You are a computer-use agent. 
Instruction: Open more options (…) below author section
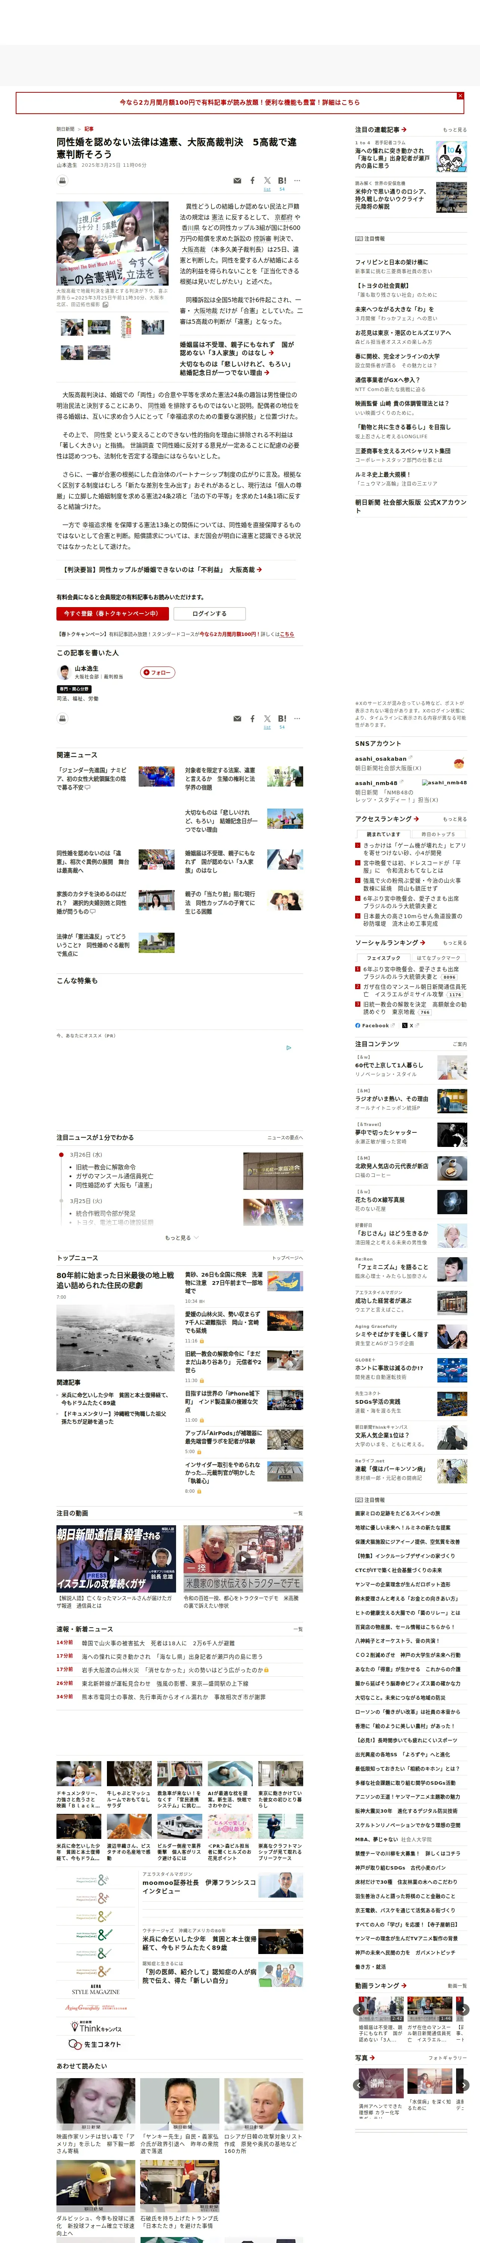tap(297, 719)
